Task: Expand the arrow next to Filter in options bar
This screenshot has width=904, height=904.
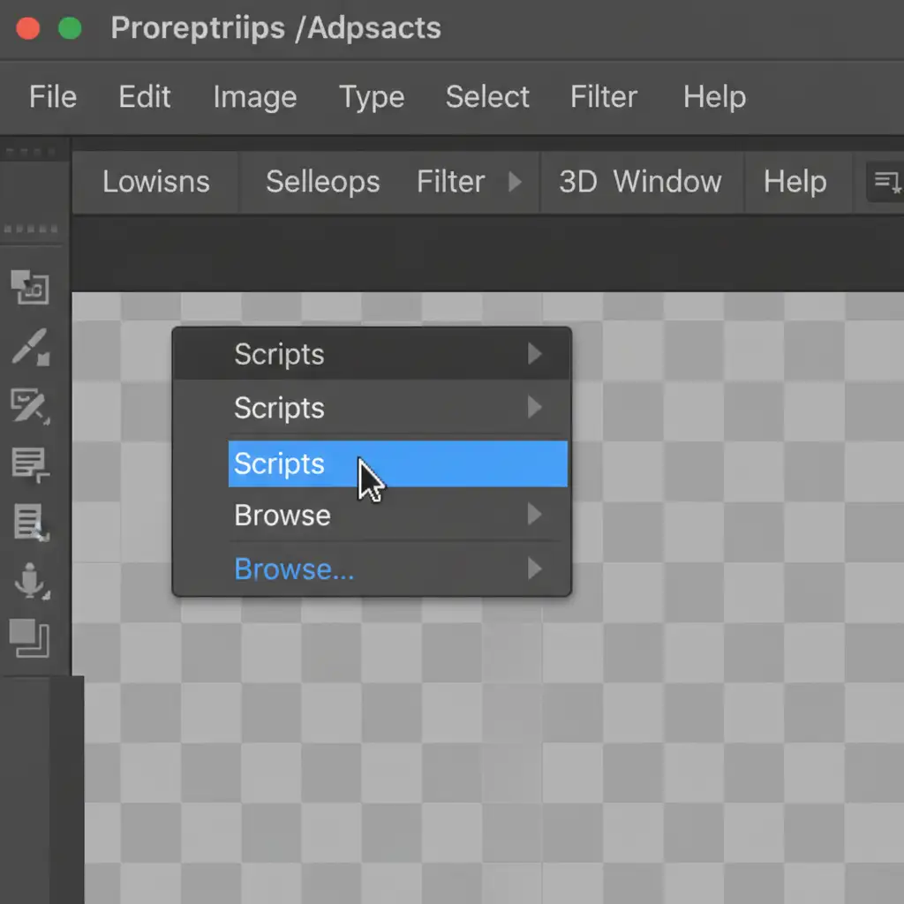Action: (515, 182)
